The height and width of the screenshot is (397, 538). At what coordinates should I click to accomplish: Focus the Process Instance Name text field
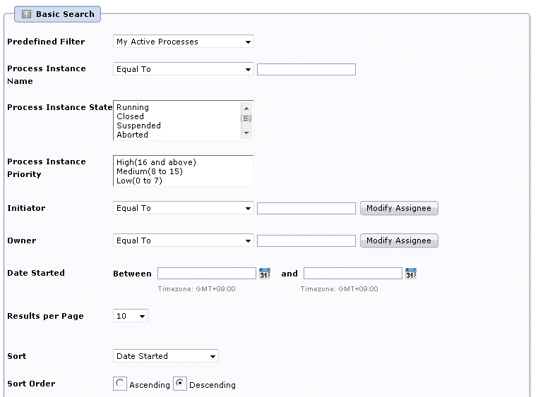(306, 70)
